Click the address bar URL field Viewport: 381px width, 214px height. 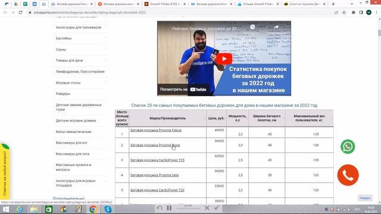[180, 12]
